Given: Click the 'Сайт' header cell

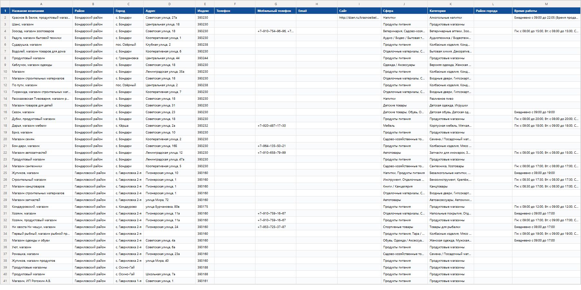Looking at the screenshot, I should [x=359, y=11].
